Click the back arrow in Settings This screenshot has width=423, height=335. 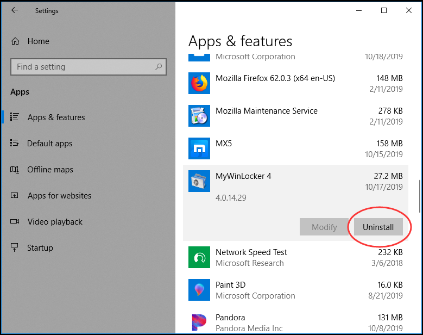click(15, 10)
